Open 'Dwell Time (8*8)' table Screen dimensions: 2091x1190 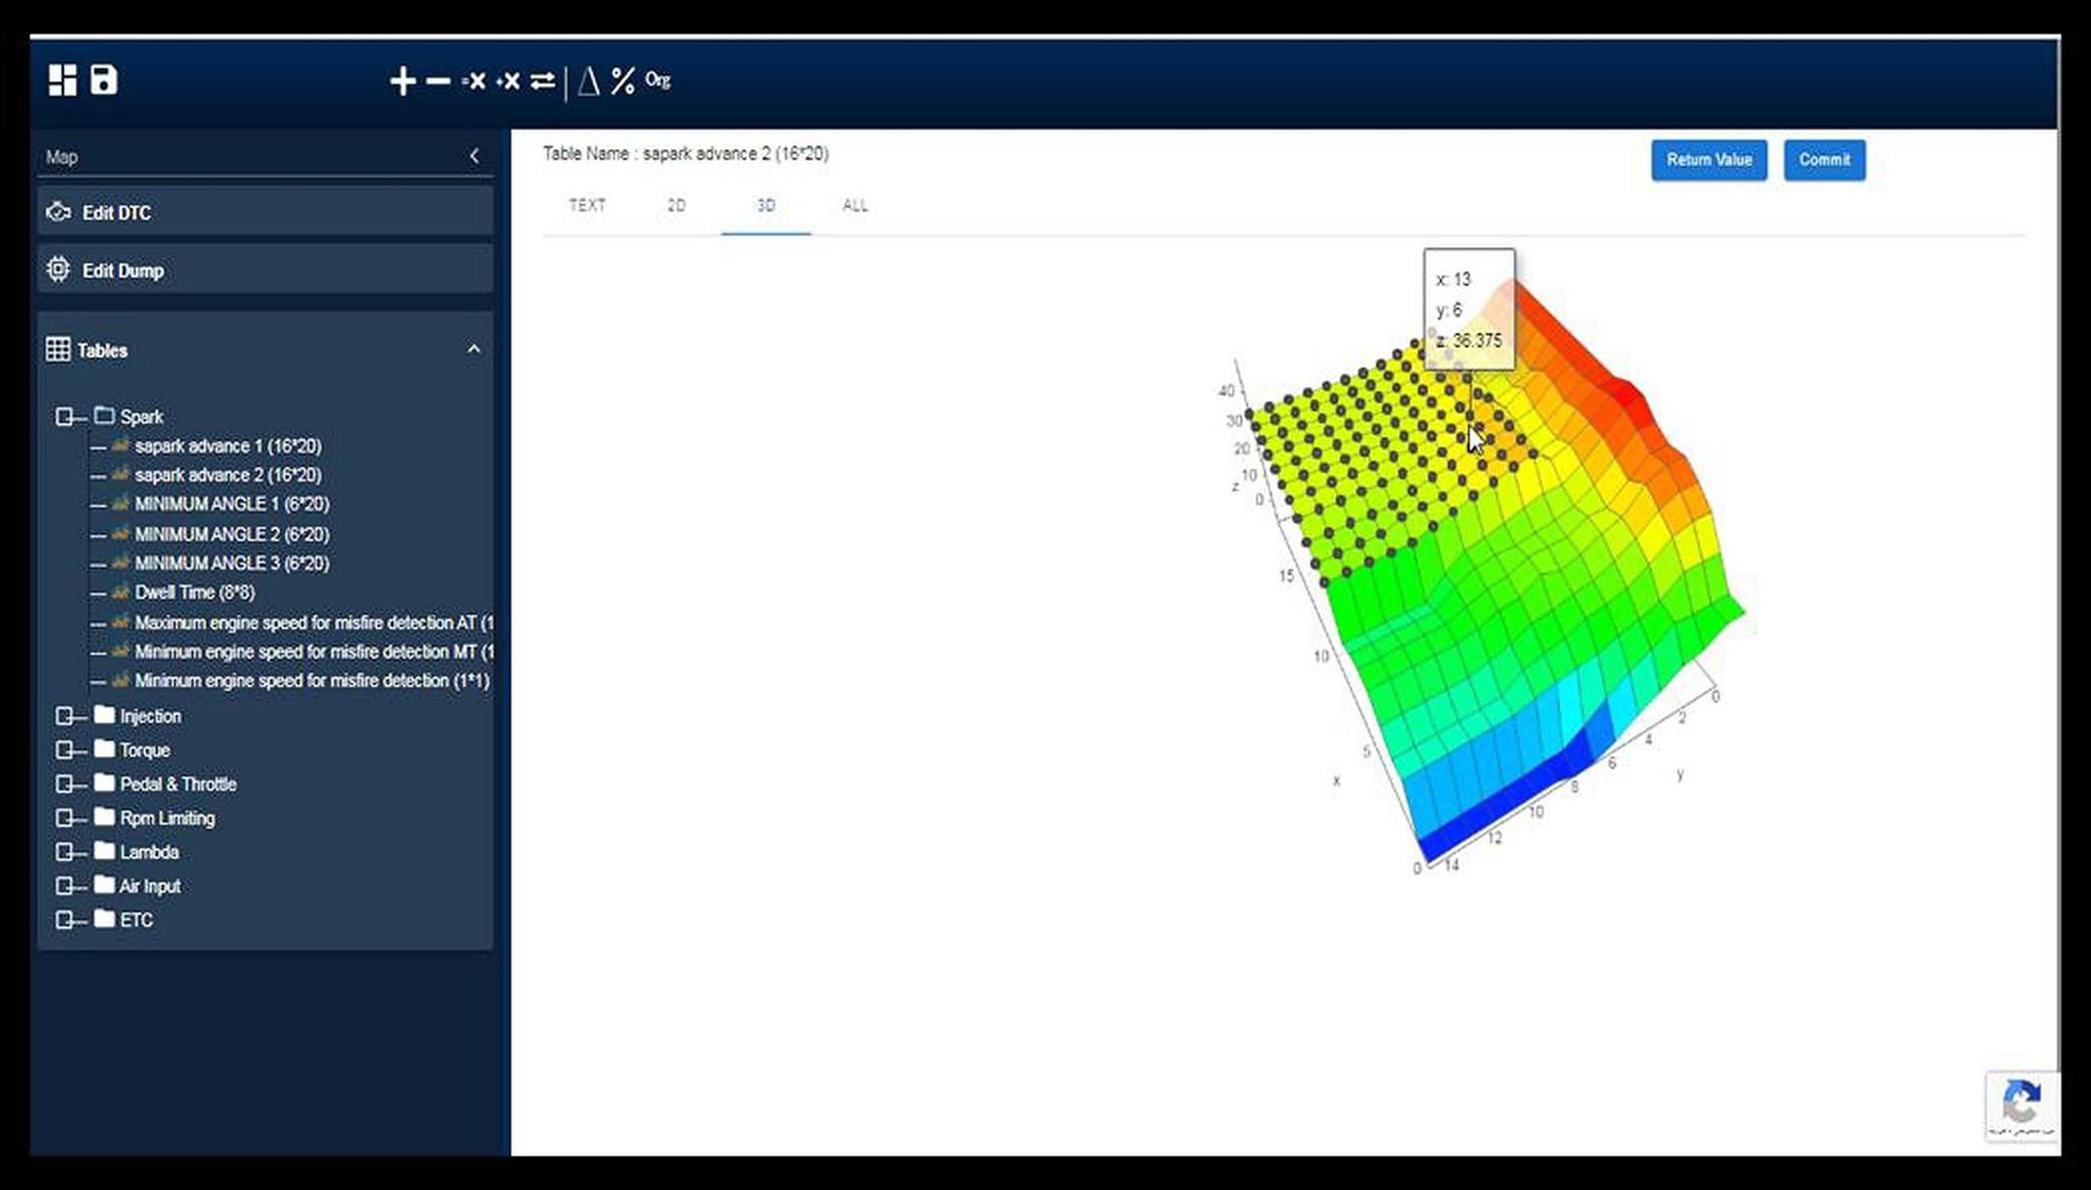195,593
